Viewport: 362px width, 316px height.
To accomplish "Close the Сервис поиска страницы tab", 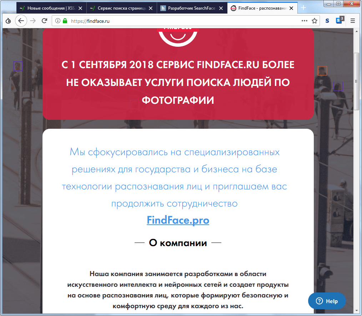I will [151, 8].
